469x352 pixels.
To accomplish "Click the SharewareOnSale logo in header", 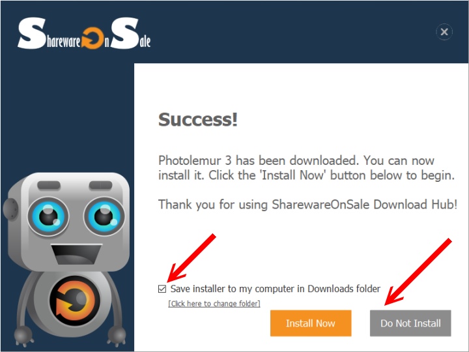I will pyautogui.click(x=84, y=33).
